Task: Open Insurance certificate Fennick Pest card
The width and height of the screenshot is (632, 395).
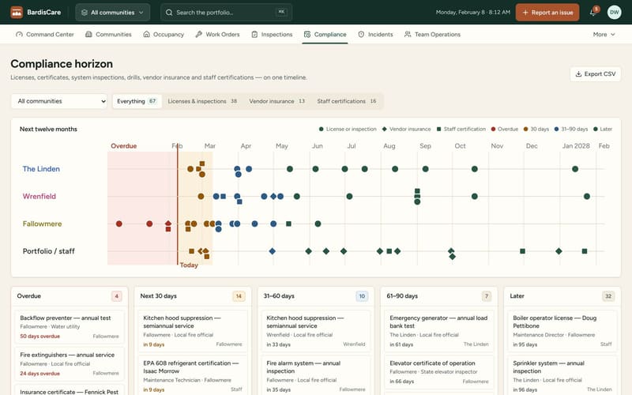Action: coord(70,390)
